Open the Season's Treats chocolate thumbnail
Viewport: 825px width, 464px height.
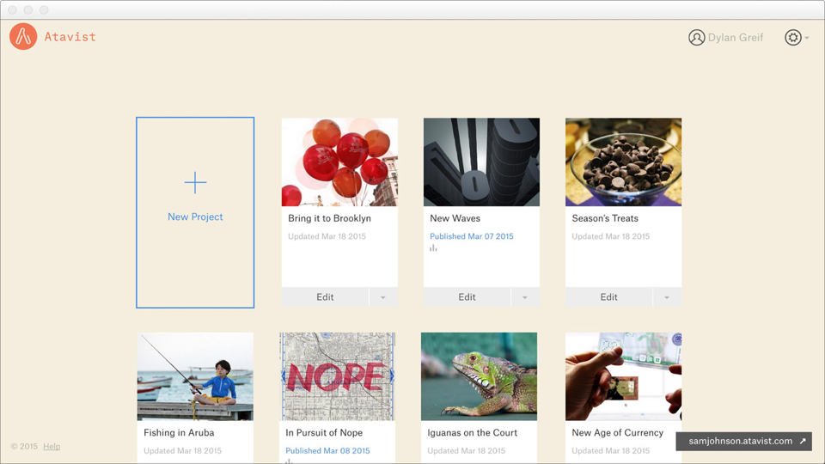[x=623, y=162]
